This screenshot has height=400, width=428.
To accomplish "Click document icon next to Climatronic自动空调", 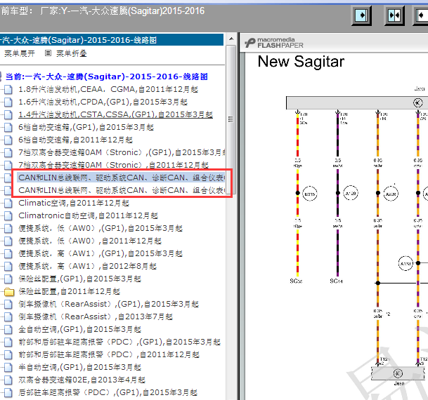I will (8, 215).
